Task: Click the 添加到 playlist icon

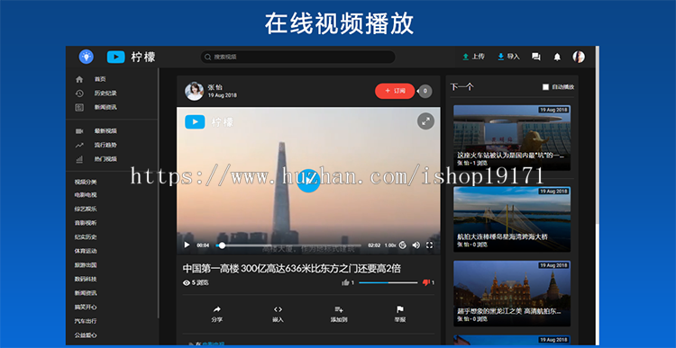Action: tap(339, 309)
